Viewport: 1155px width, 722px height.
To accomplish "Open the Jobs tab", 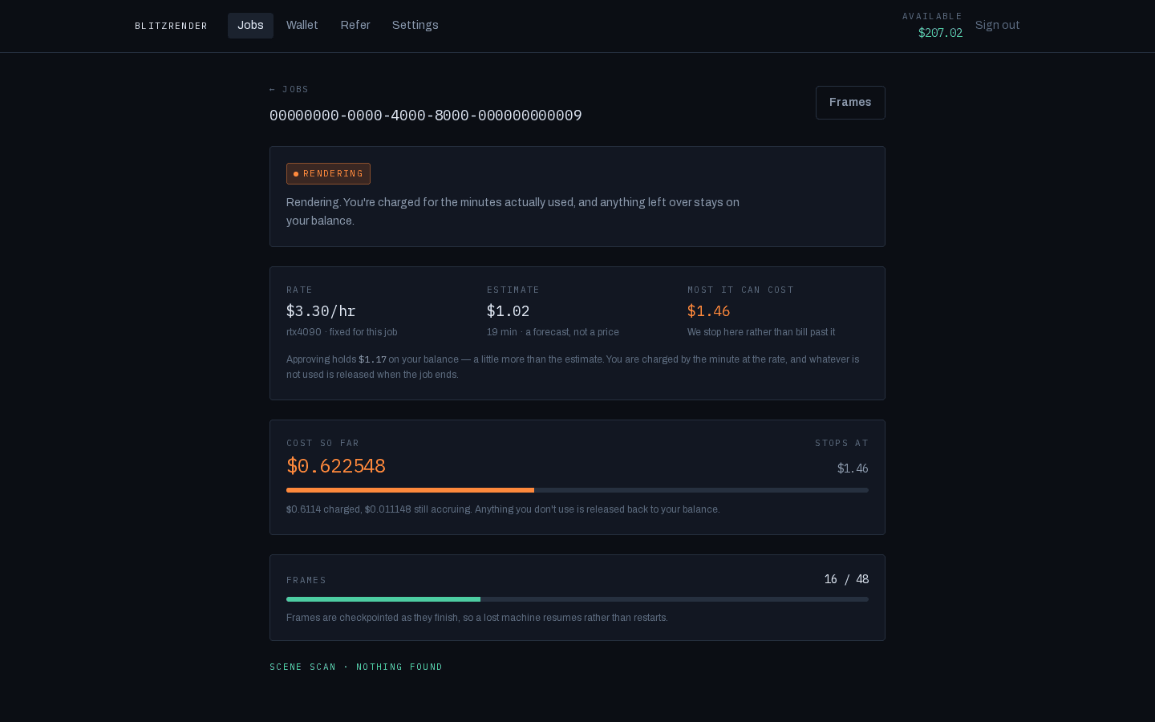I will coord(250,26).
